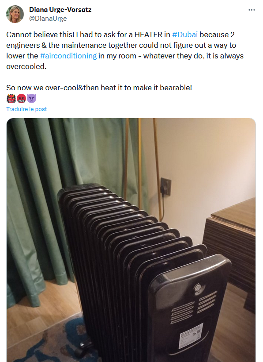Click the radiator label sticker in photo
263x362 pixels.
[191, 336]
